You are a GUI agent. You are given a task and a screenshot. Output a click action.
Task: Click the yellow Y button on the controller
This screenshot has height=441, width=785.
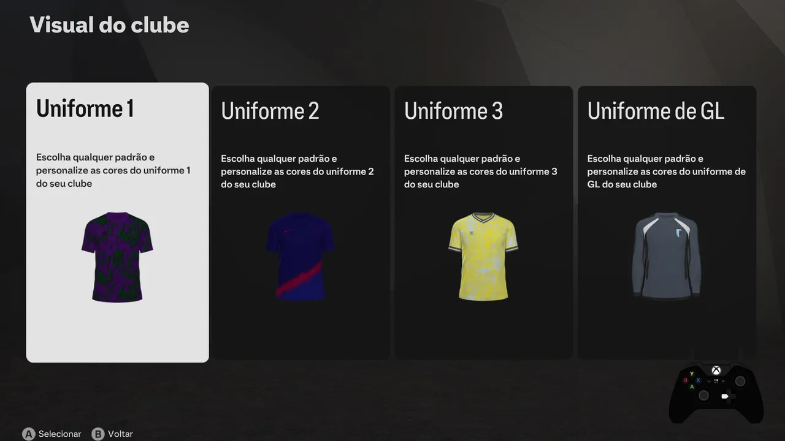click(692, 374)
